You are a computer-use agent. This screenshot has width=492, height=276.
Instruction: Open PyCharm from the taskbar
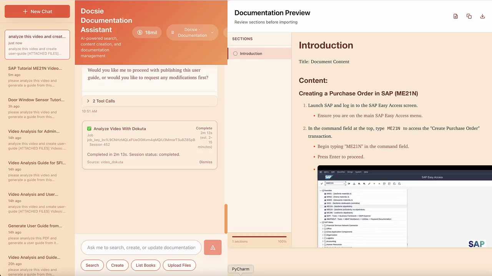point(240,269)
